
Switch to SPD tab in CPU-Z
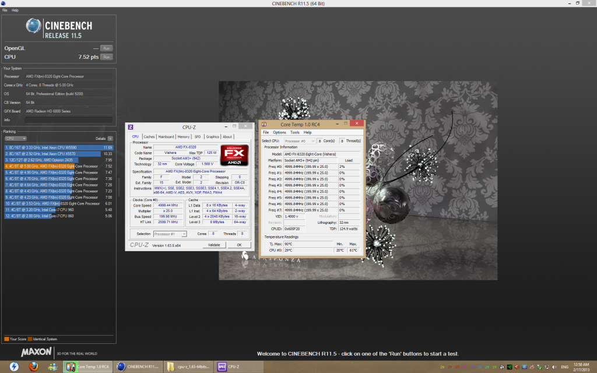coord(198,136)
